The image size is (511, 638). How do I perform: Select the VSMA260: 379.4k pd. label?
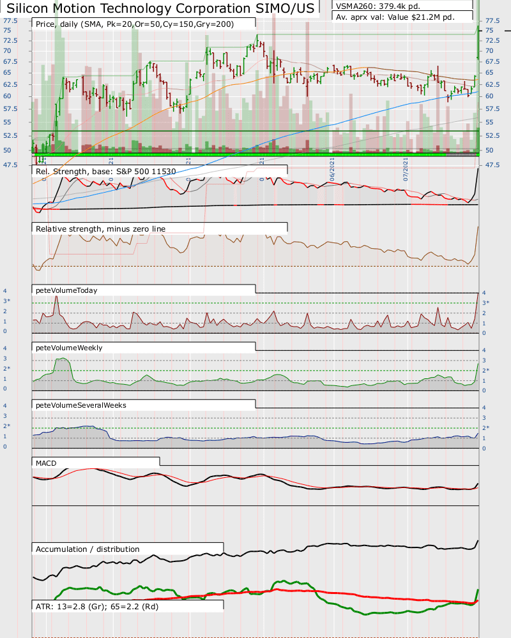378,6
